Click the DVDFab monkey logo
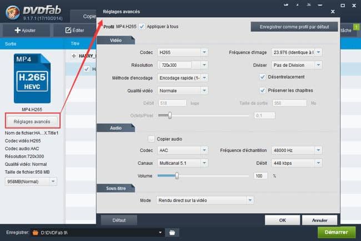Image resolution: width=361 pixels, height=241 pixels. click(12, 12)
